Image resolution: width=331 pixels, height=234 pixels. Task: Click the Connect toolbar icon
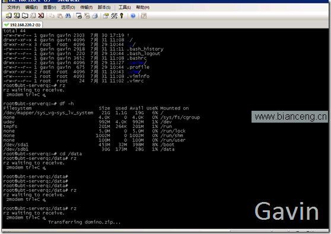coord(9,15)
